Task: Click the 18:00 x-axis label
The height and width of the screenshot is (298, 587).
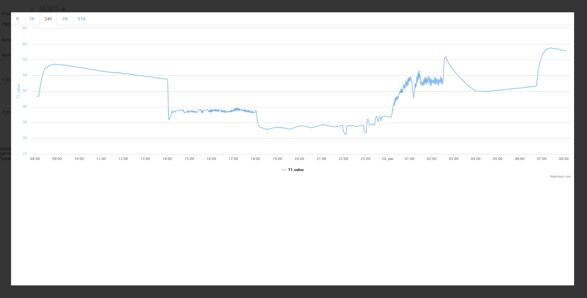Action: click(x=255, y=159)
